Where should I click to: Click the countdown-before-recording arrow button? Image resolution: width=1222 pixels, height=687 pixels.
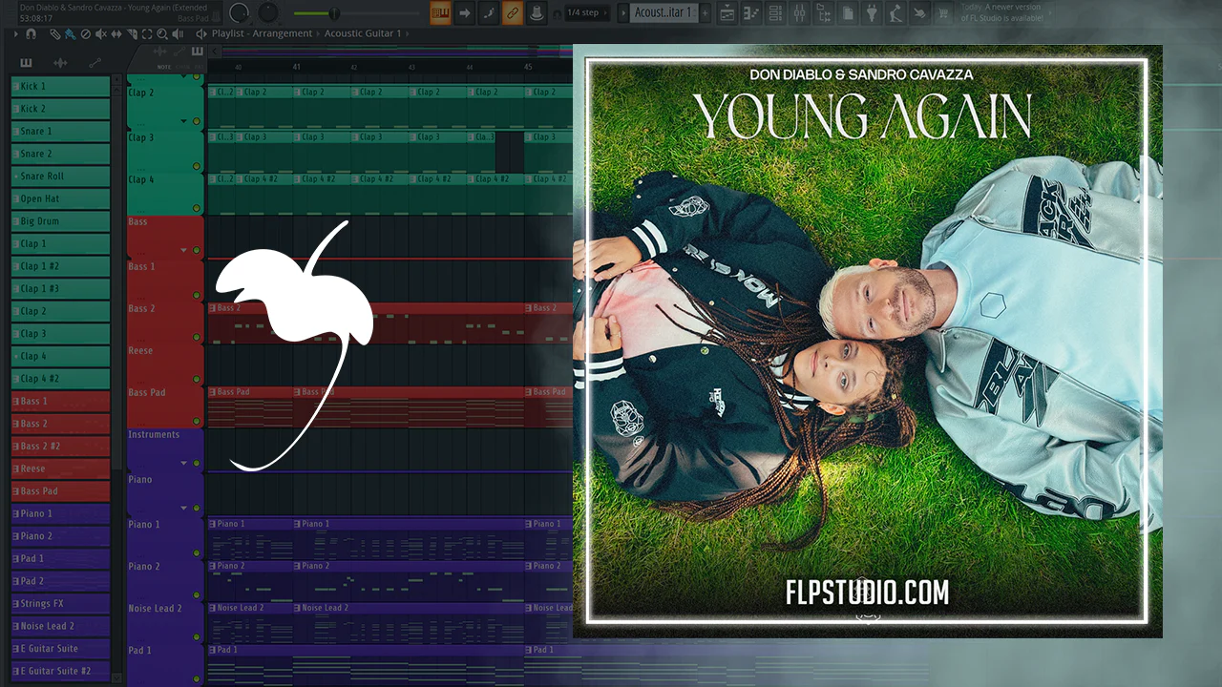(x=465, y=12)
